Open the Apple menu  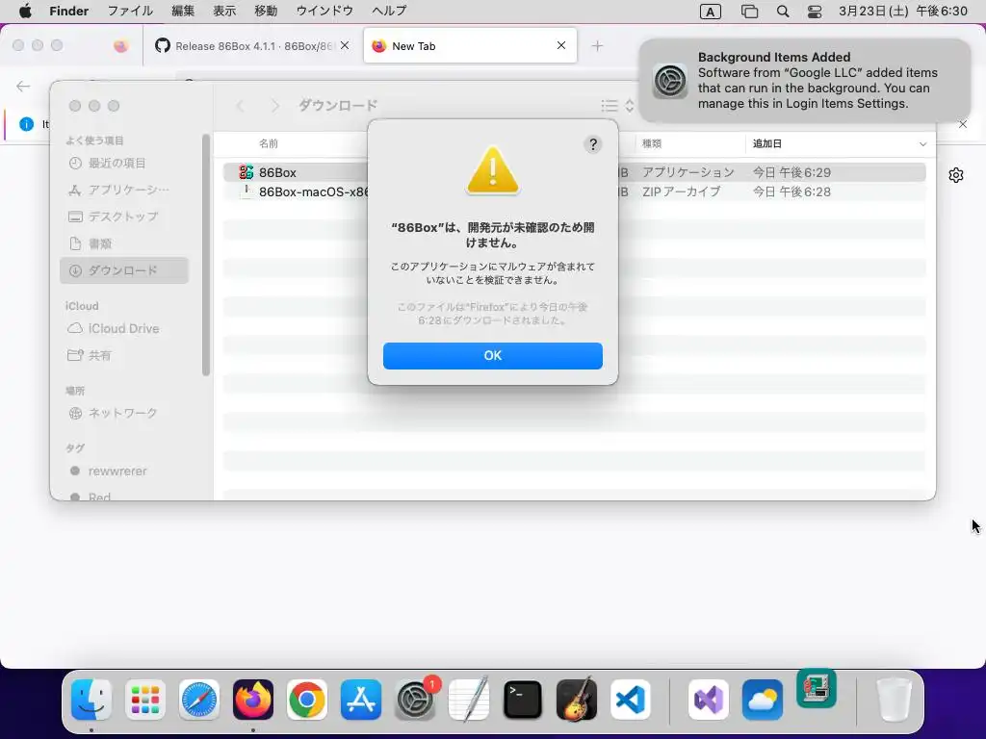(25, 11)
